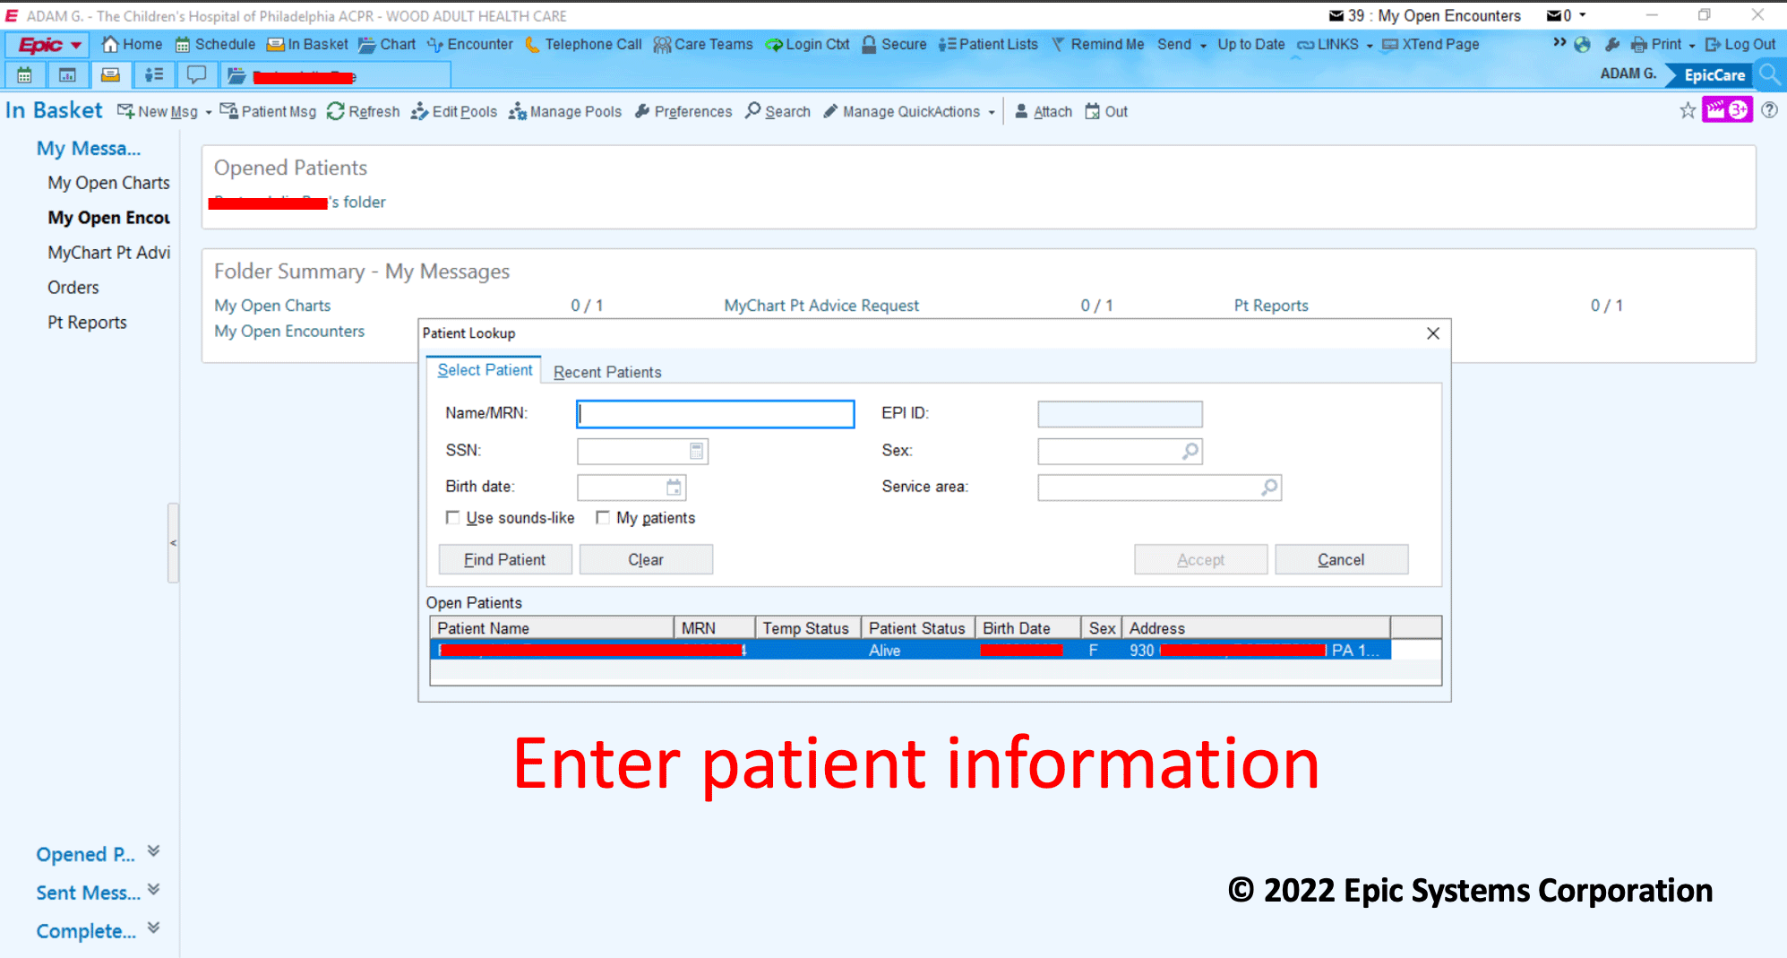Click the star favorites icon
The width and height of the screenshot is (1787, 958).
(x=1688, y=110)
